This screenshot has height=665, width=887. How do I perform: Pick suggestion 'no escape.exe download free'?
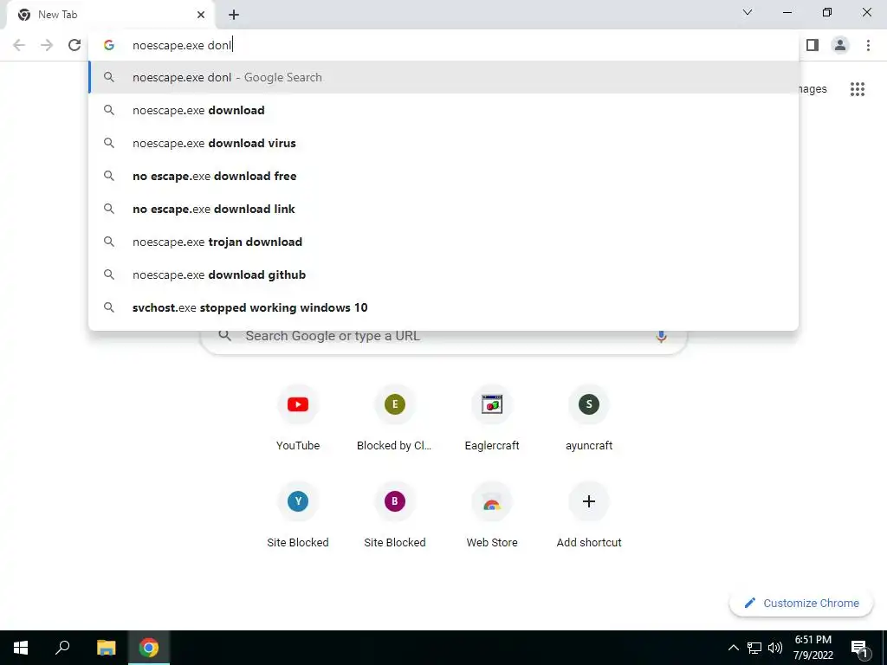click(443, 176)
